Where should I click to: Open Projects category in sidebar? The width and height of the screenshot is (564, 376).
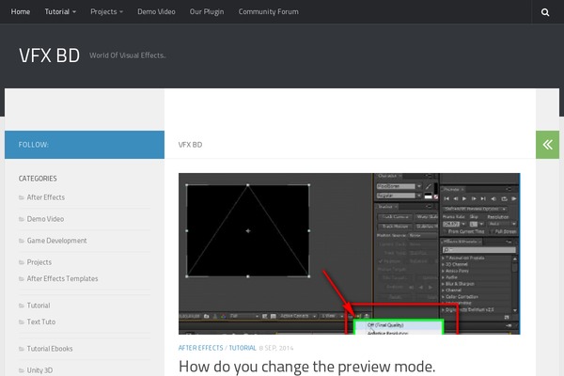[x=39, y=262]
